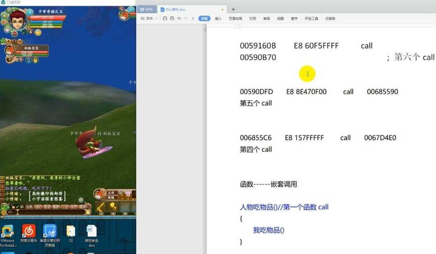Select the 插入 ribbon tab
Image resolution: width=436 pixels, height=254 pixels.
(x=218, y=18)
